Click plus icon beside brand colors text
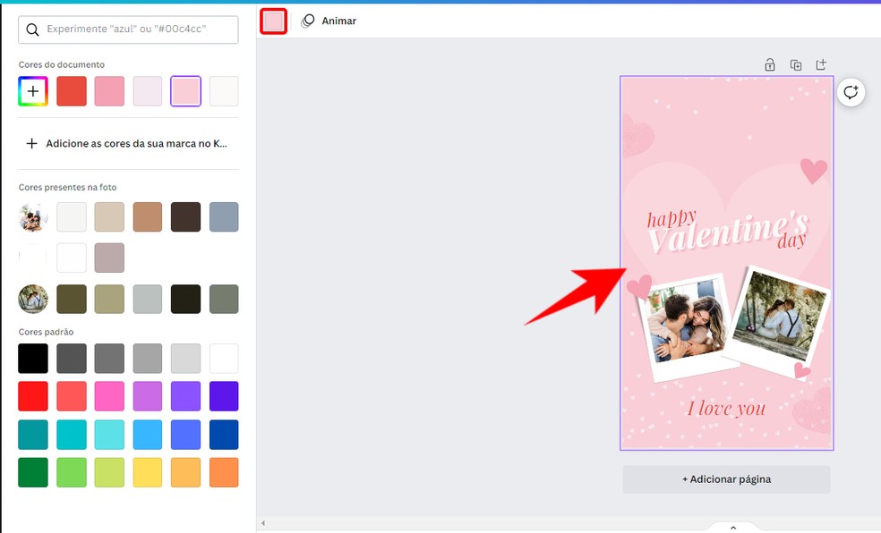 (x=32, y=144)
